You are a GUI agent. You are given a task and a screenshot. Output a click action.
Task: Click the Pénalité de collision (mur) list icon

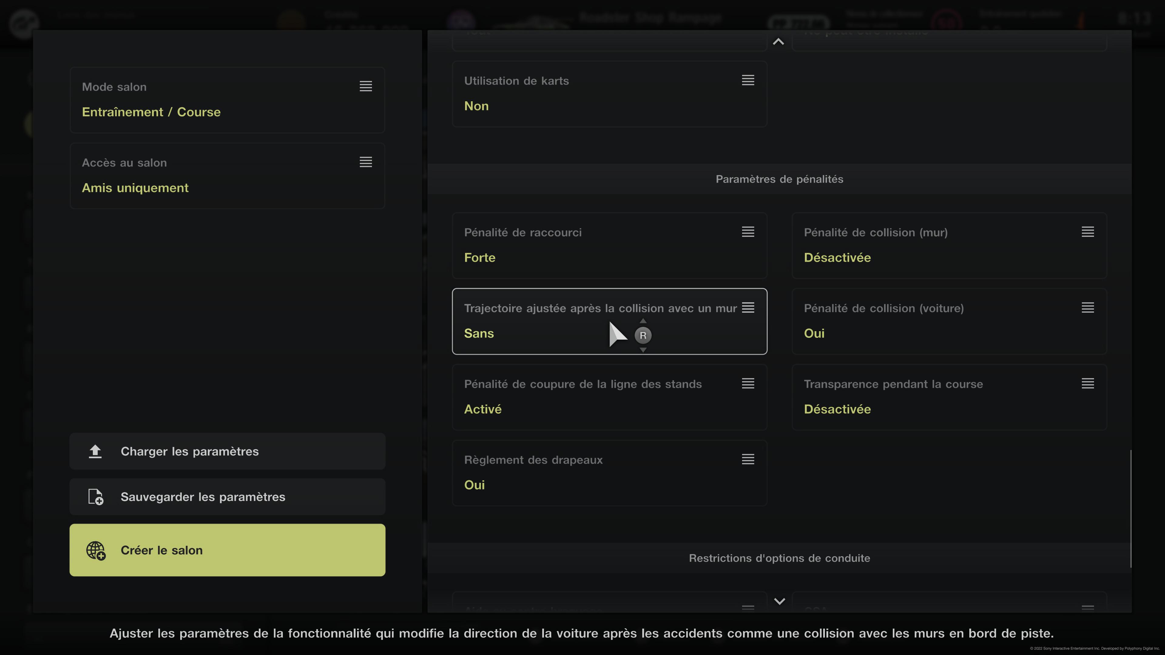(1088, 232)
